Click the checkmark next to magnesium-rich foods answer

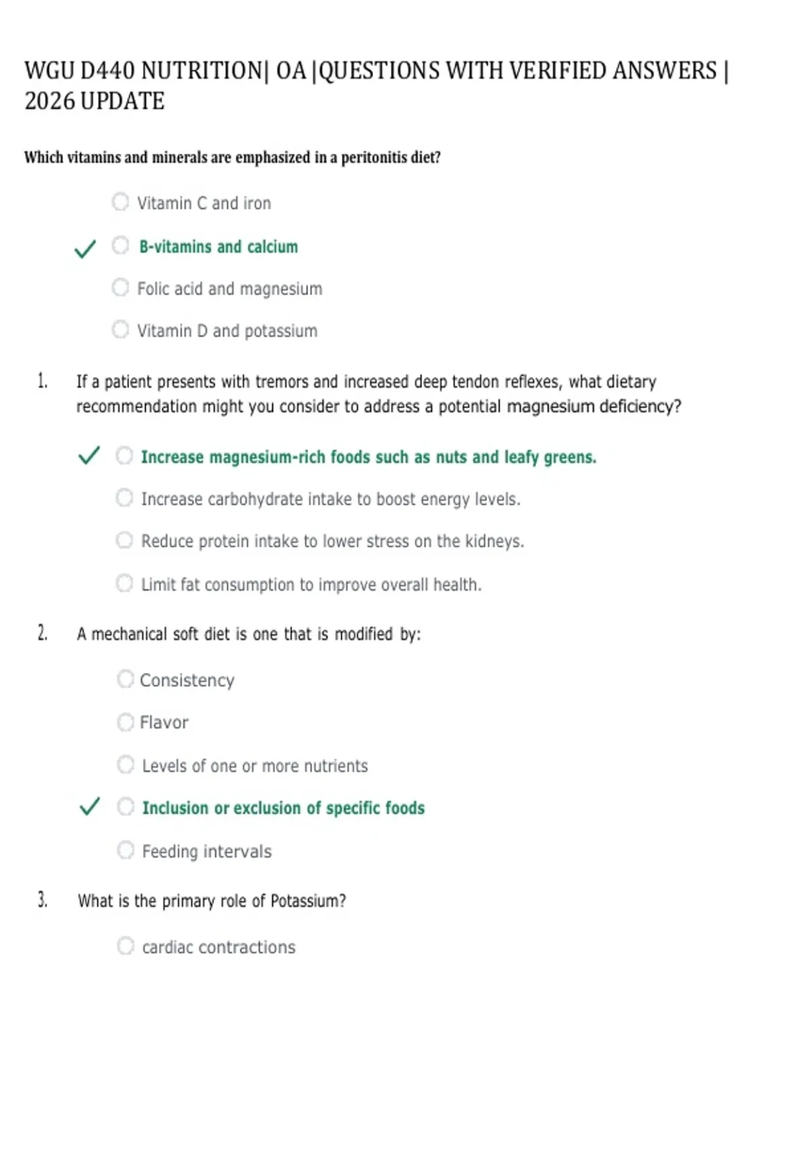point(89,456)
